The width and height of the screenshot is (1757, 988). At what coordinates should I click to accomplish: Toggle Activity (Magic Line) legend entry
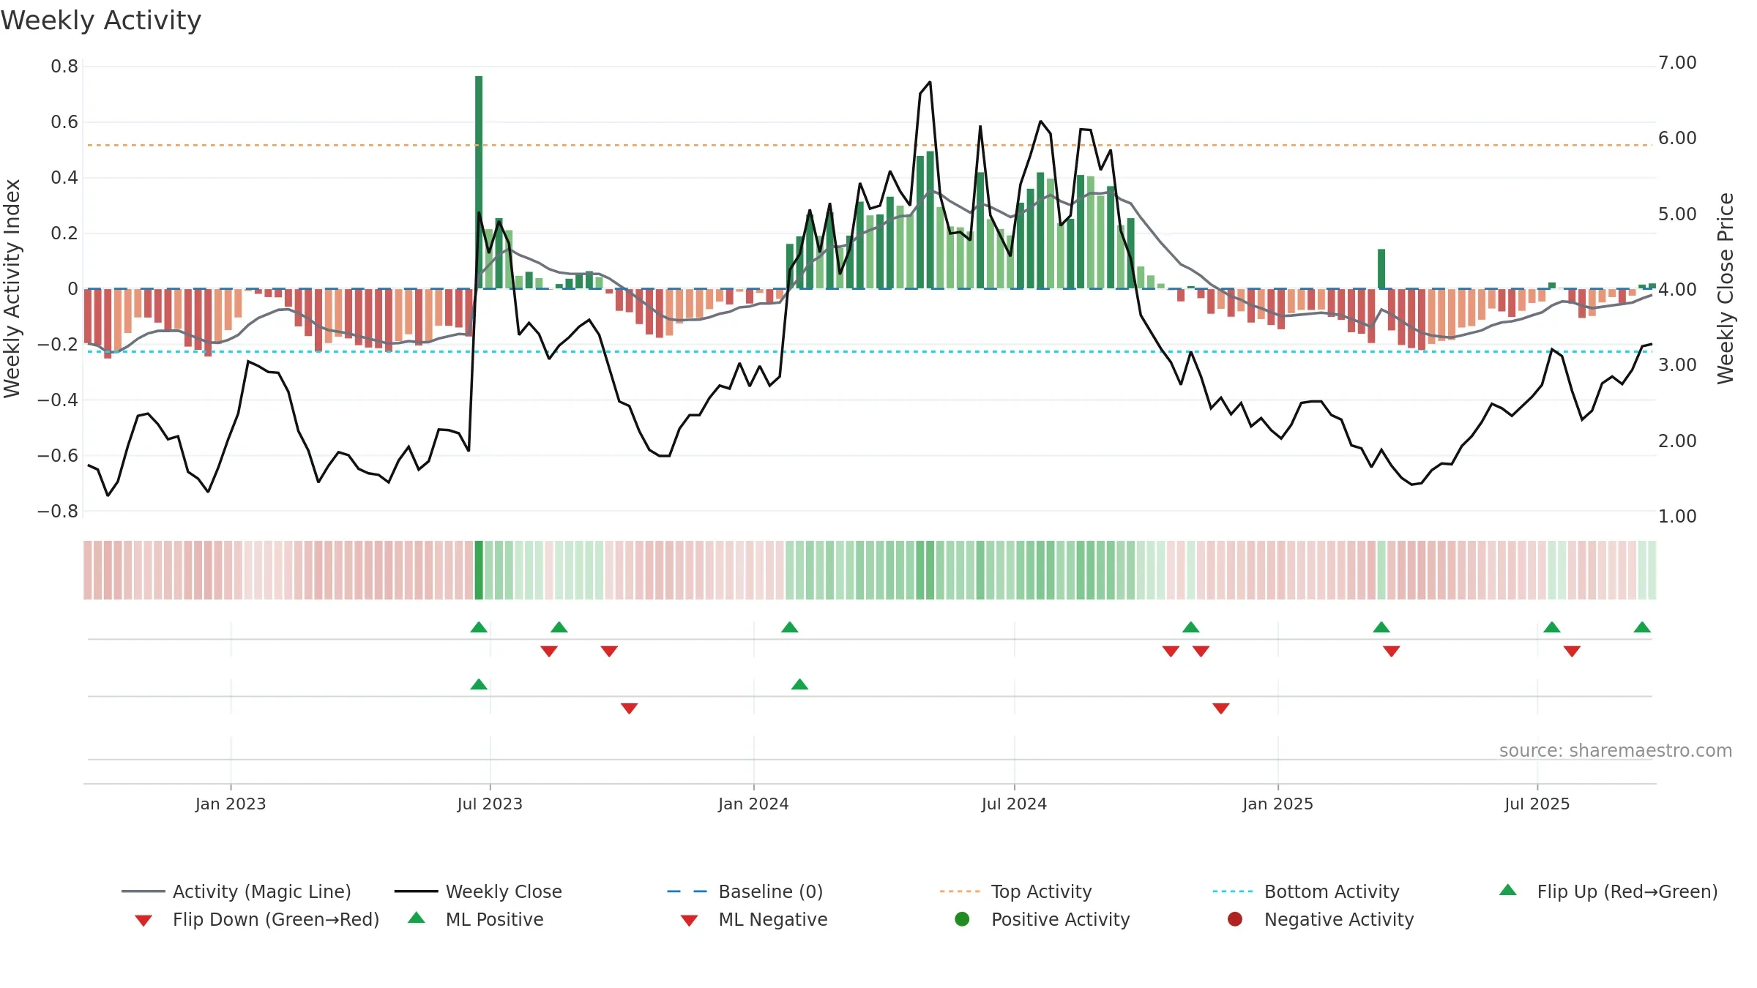coord(236,891)
